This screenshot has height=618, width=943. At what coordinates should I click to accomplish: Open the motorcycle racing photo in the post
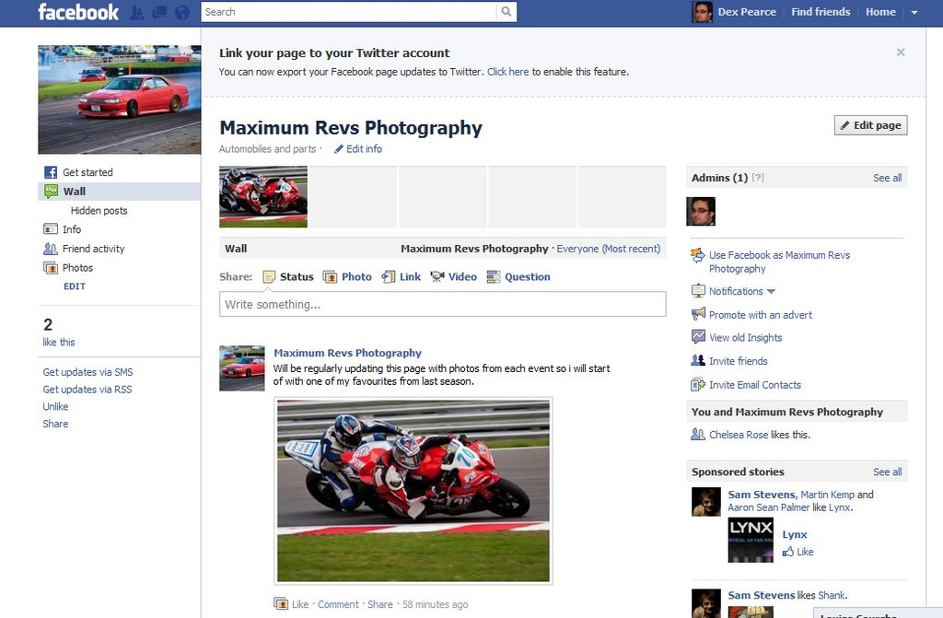pos(413,491)
